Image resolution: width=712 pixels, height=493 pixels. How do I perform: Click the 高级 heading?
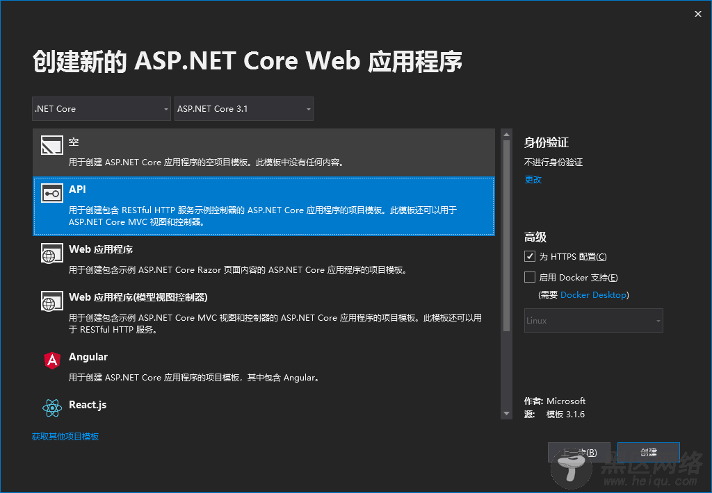(x=535, y=237)
